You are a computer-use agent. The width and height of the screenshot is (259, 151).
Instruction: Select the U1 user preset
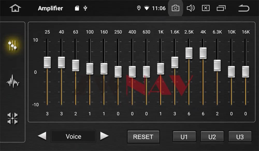coord(184,137)
